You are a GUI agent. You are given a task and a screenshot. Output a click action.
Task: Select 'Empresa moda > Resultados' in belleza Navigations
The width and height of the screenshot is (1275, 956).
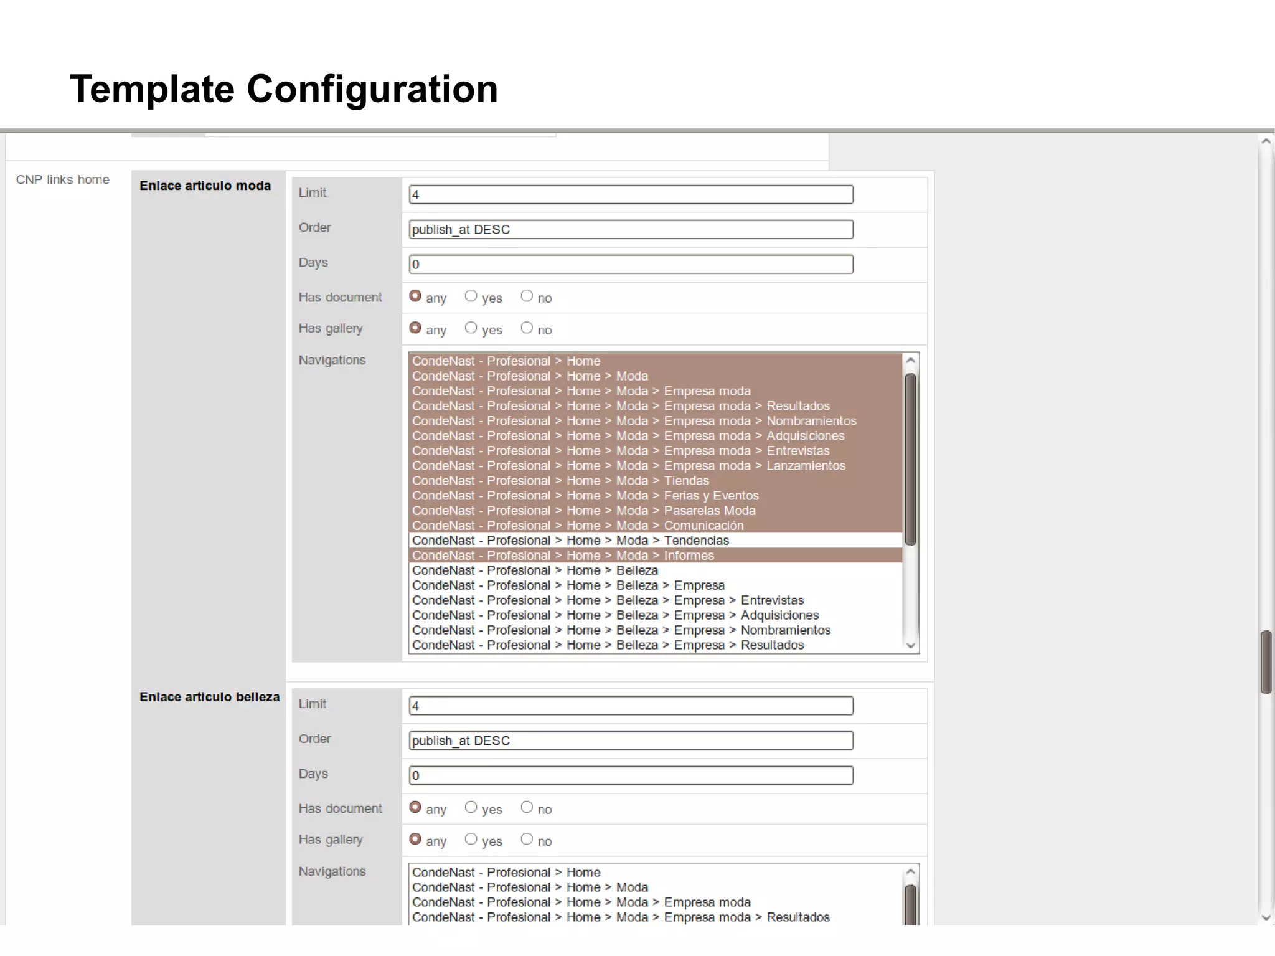tap(656, 917)
